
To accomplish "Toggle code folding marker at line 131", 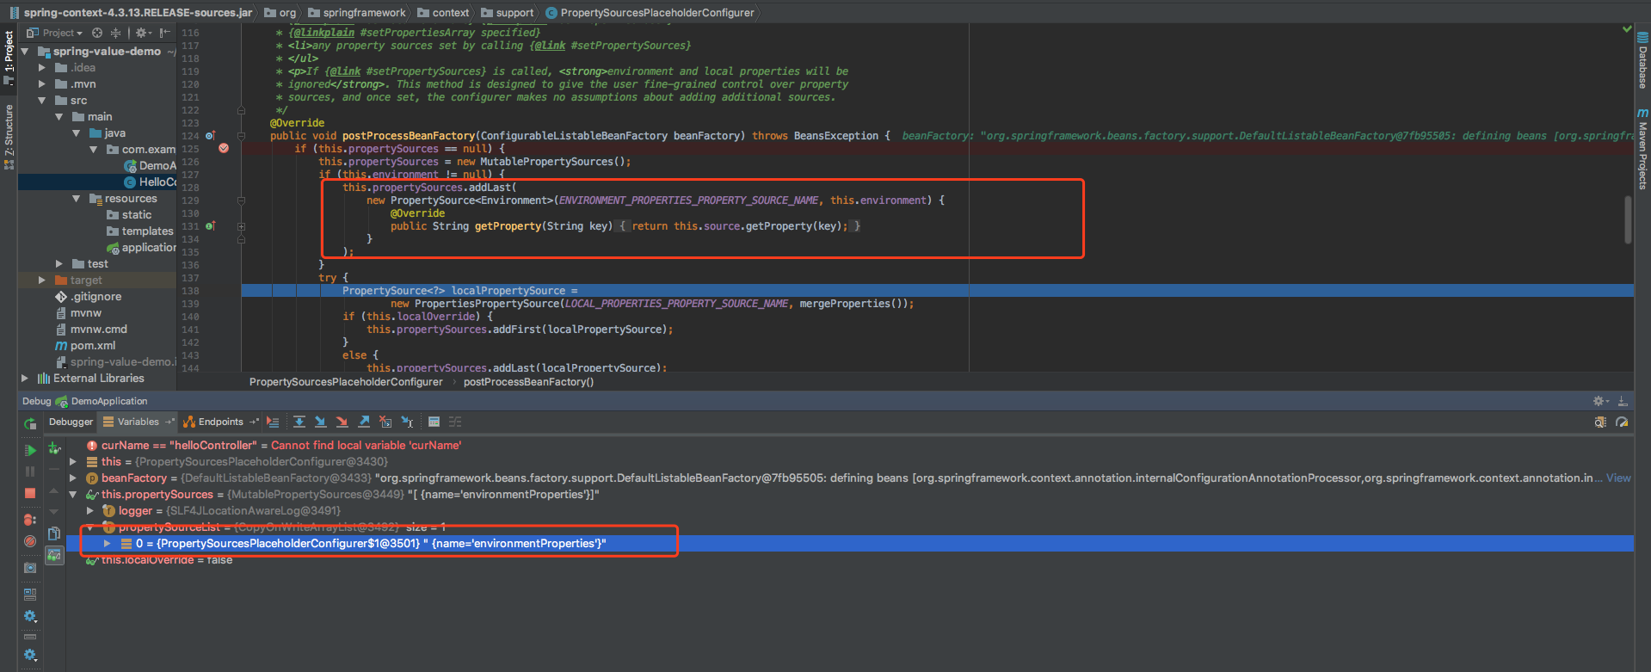I will point(241,226).
